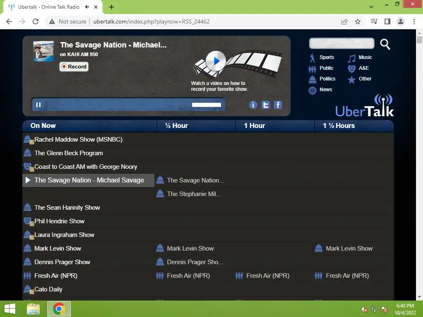Share show via Twitter icon
Image resolution: width=423 pixels, height=317 pixels.
click(x=266, y=105)
